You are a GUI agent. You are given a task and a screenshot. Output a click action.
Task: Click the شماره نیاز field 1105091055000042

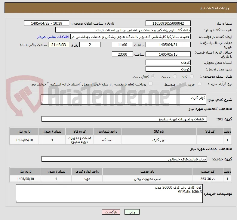pos(168,23)
